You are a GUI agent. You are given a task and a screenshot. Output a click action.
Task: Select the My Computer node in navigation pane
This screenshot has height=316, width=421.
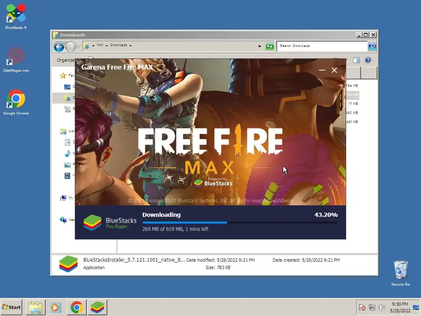coord(63,198)
